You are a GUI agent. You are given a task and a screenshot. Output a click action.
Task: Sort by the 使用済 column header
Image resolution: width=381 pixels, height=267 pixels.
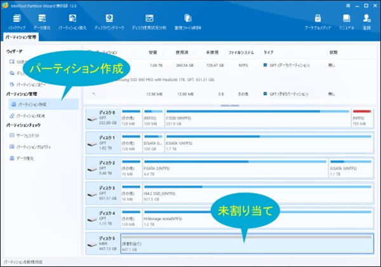point(182,52)
